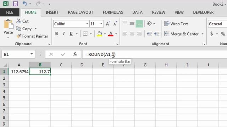The height and width of the screenshot is (127, 227).
Task: Switch to the DATA tab
Action: (137, 12)
